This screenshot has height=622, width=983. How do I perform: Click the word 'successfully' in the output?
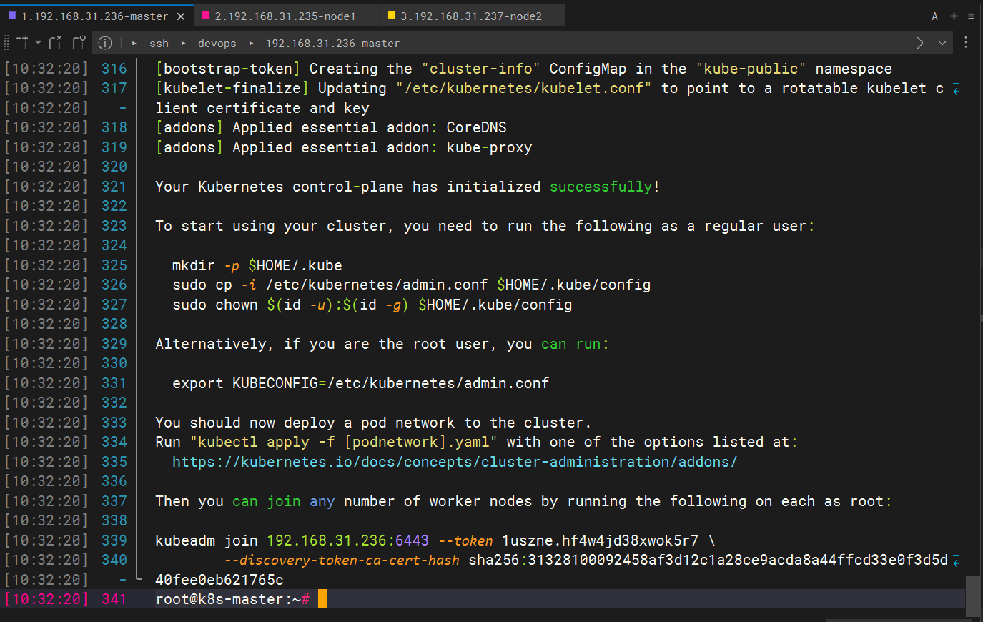click(601, 187)
